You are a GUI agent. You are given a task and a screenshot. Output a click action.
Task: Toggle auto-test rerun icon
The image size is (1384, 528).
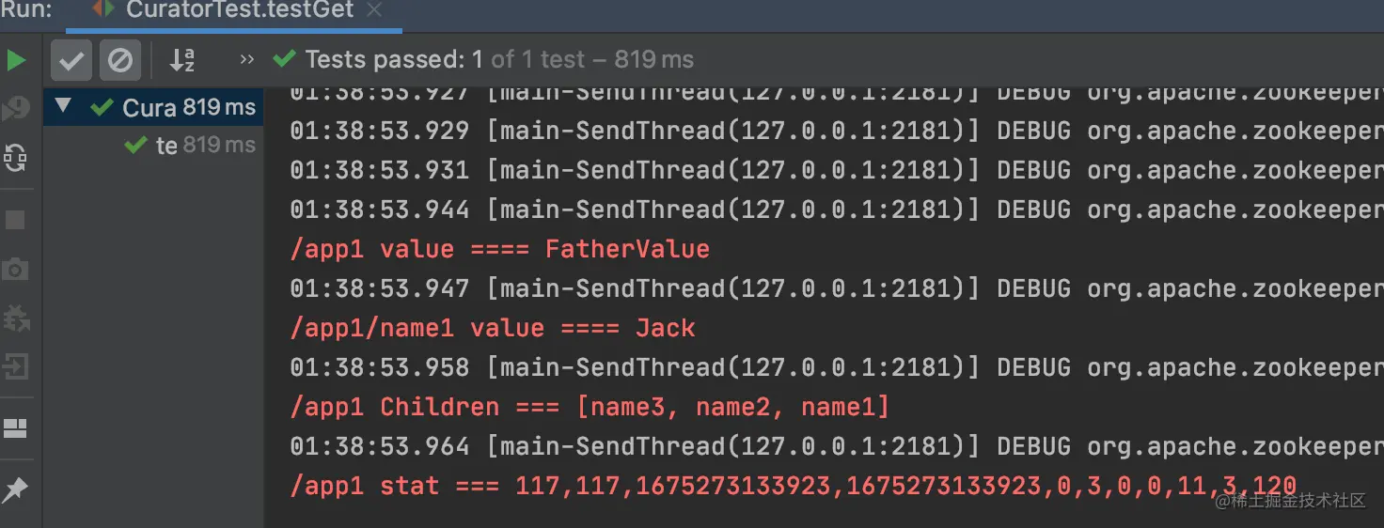16,157
